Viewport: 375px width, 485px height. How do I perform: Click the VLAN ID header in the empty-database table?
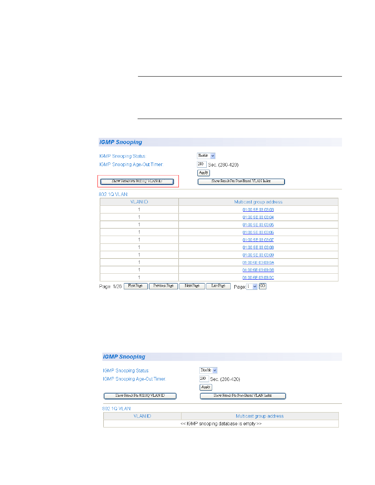pos(142,416)
